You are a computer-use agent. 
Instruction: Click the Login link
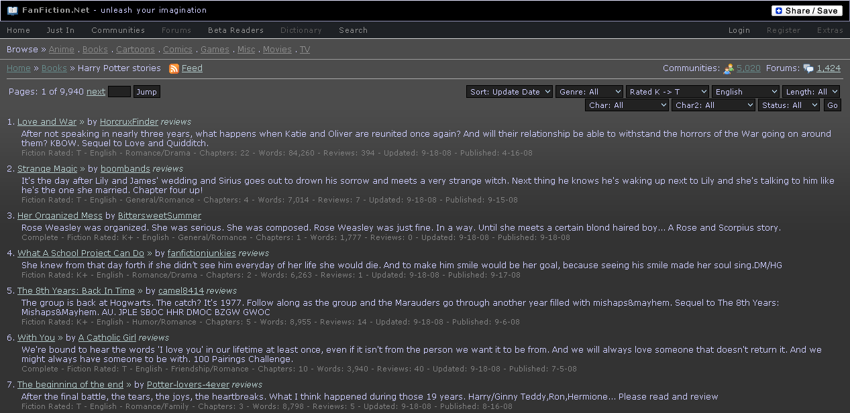click(x=739, y=30)
